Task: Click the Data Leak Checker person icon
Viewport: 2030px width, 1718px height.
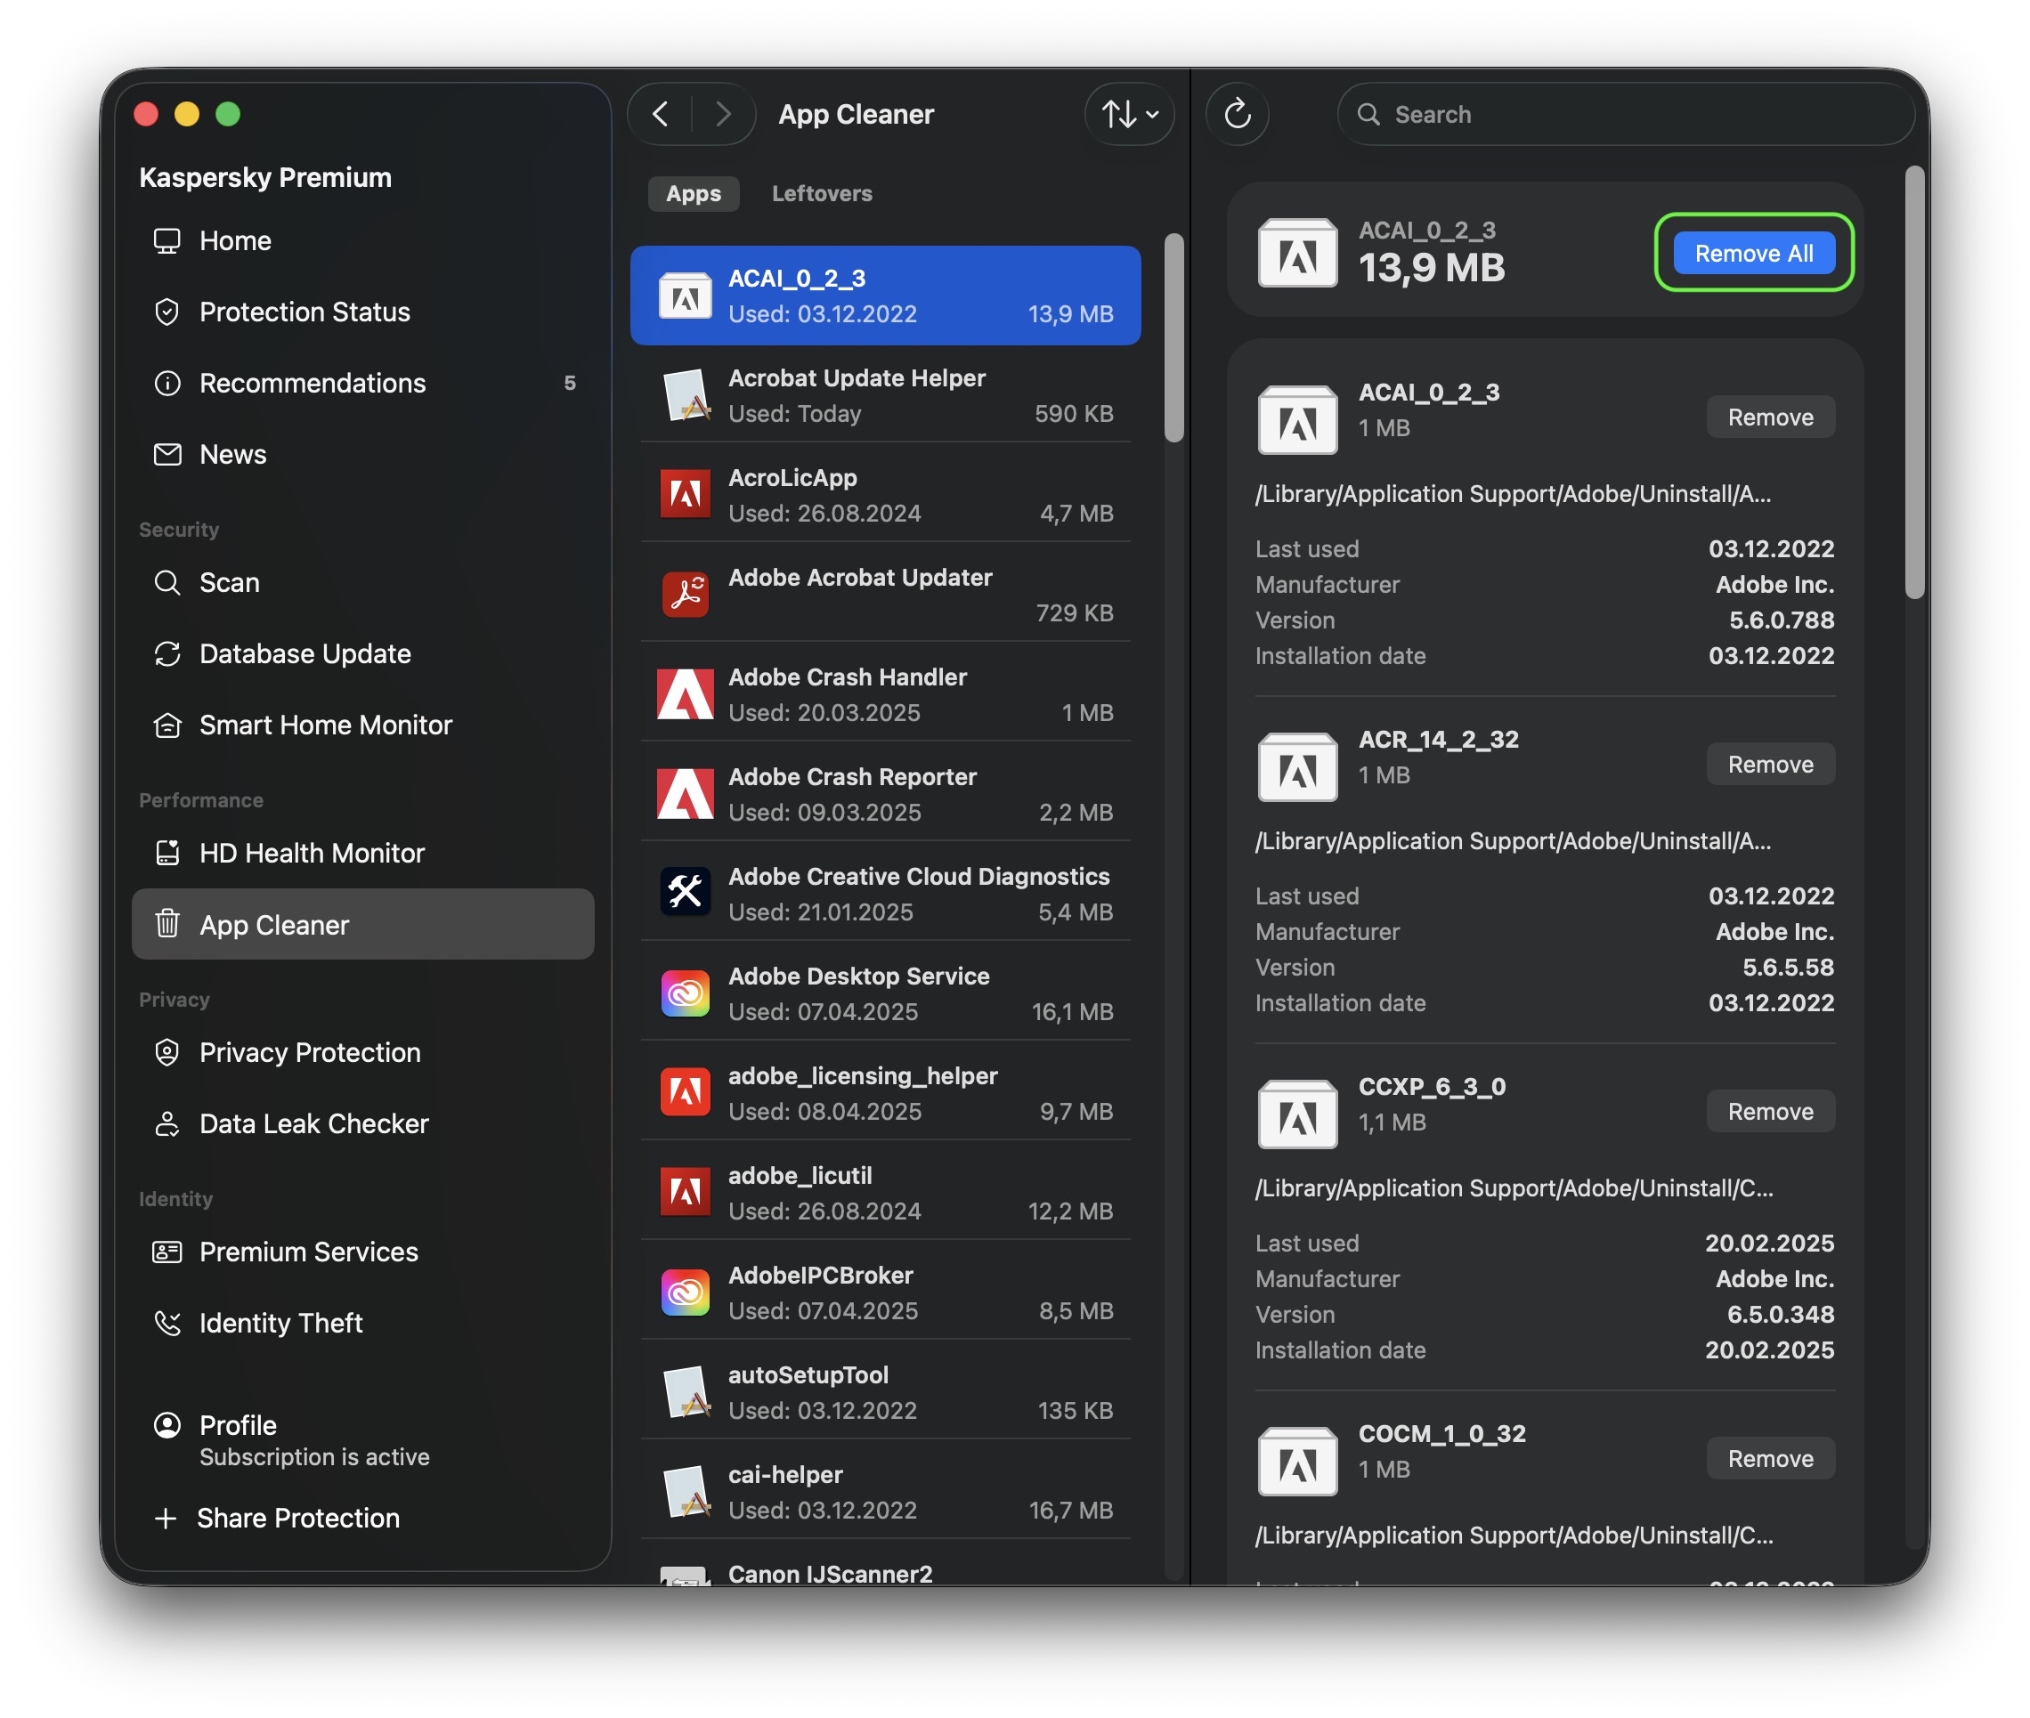Action: click(x=167, y=1124)
